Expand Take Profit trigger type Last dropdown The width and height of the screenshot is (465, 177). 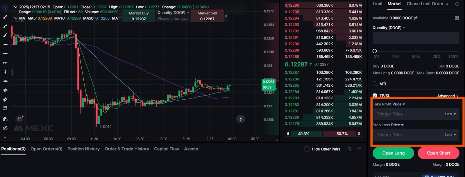tap(450, 114)
